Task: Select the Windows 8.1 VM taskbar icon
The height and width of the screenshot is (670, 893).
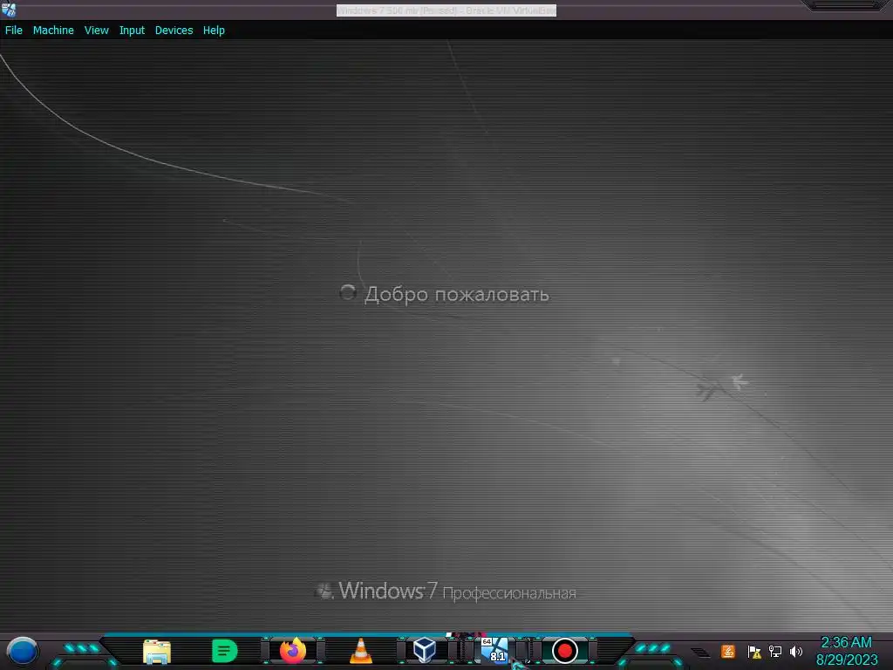Action: [494, 650]
